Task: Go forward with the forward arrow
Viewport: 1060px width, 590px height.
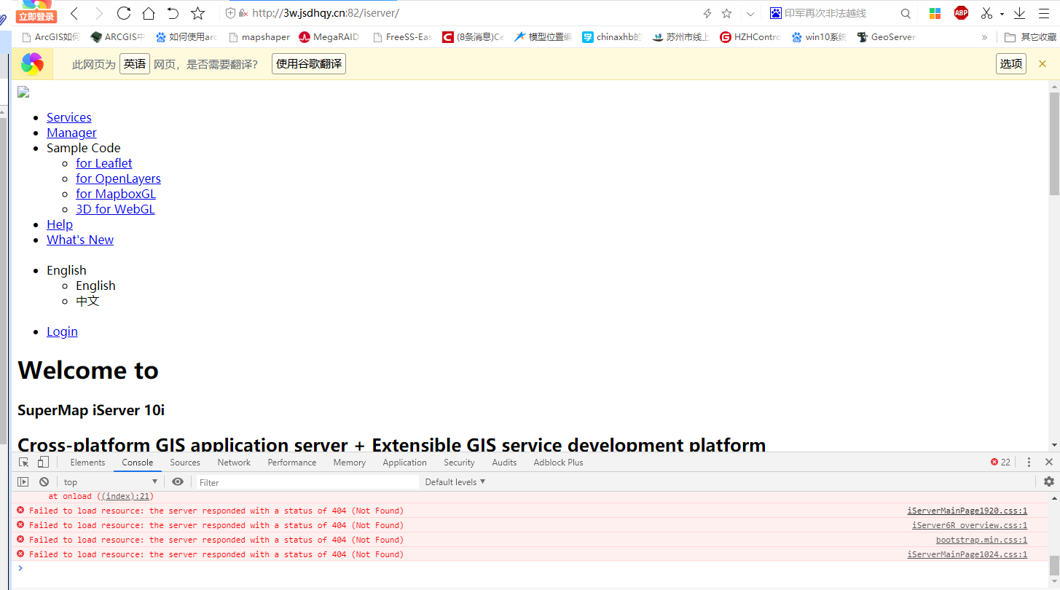Action: pyautogui.click(x=99, y=13)
